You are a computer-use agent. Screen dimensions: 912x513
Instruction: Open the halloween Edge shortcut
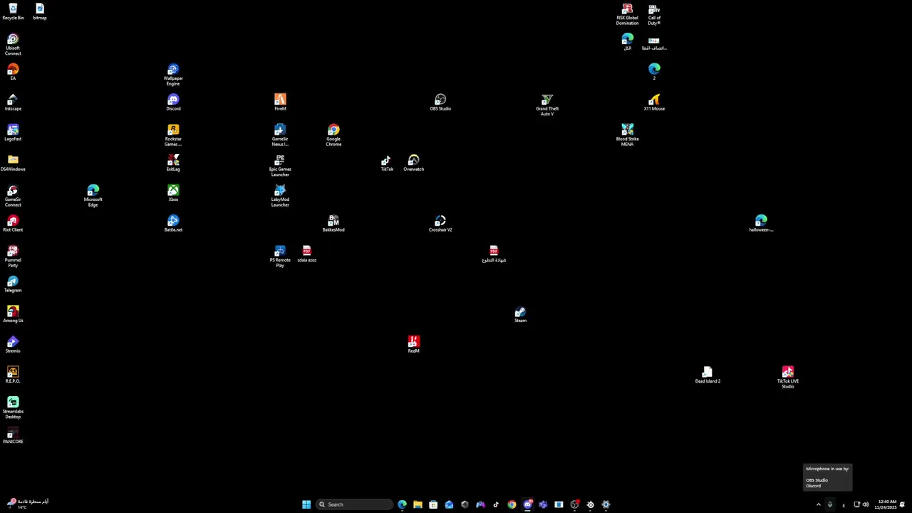(x=761, y=224)
